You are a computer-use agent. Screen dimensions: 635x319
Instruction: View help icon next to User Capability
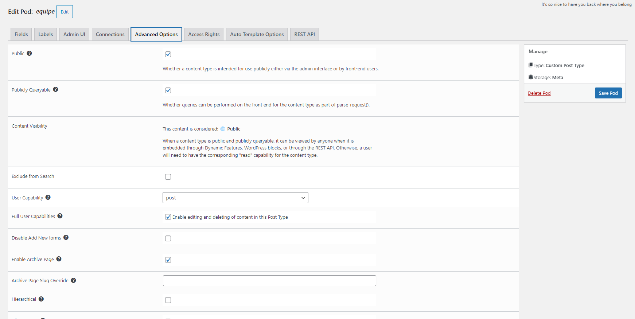48,197
